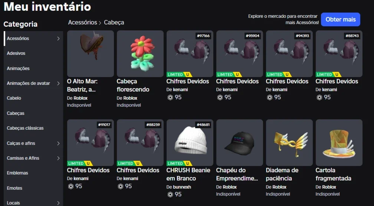This screenshot has height=206, width=374.
Task: Navigate to Acessórios in the breadcrumb
Action: 82,22
